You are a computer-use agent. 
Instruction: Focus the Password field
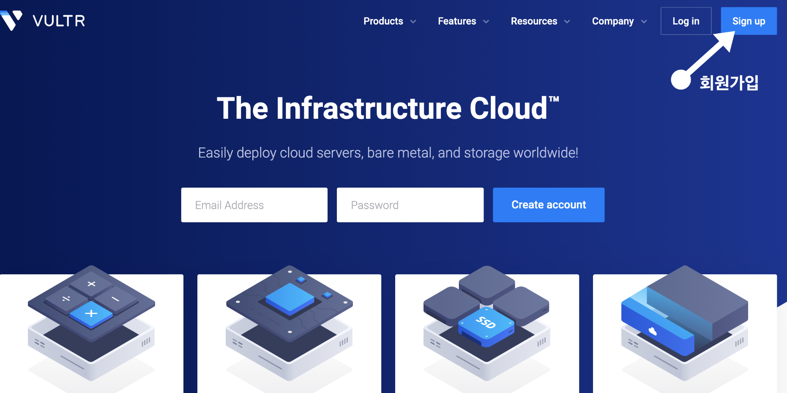[410, 205]
